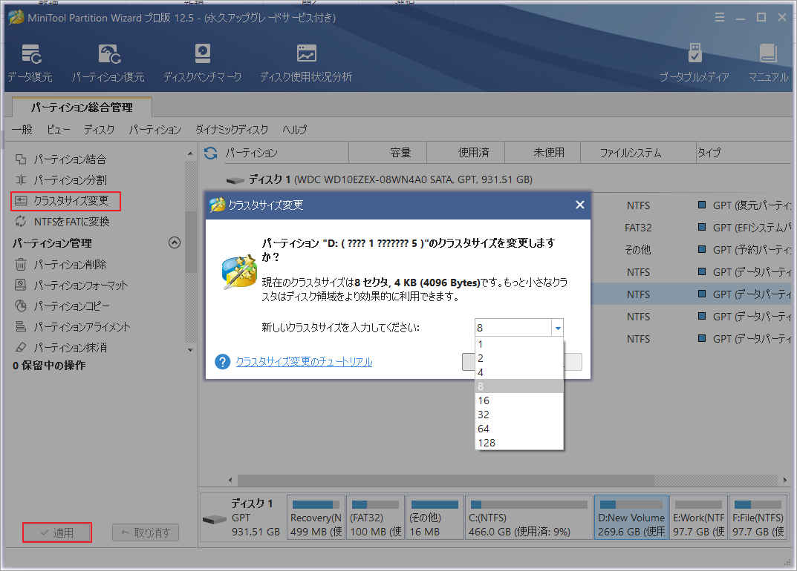The width and height of the screenshot is (797, 571).
Task: Select highlighted 8 in cluster size list
Action: coord(519,386)
